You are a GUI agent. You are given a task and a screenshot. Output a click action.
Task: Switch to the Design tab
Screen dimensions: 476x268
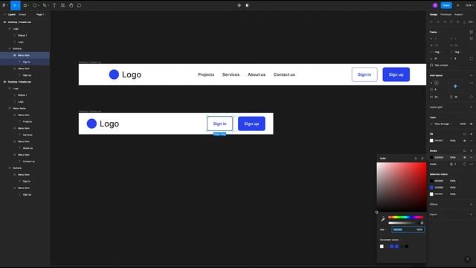coord(434,15)
